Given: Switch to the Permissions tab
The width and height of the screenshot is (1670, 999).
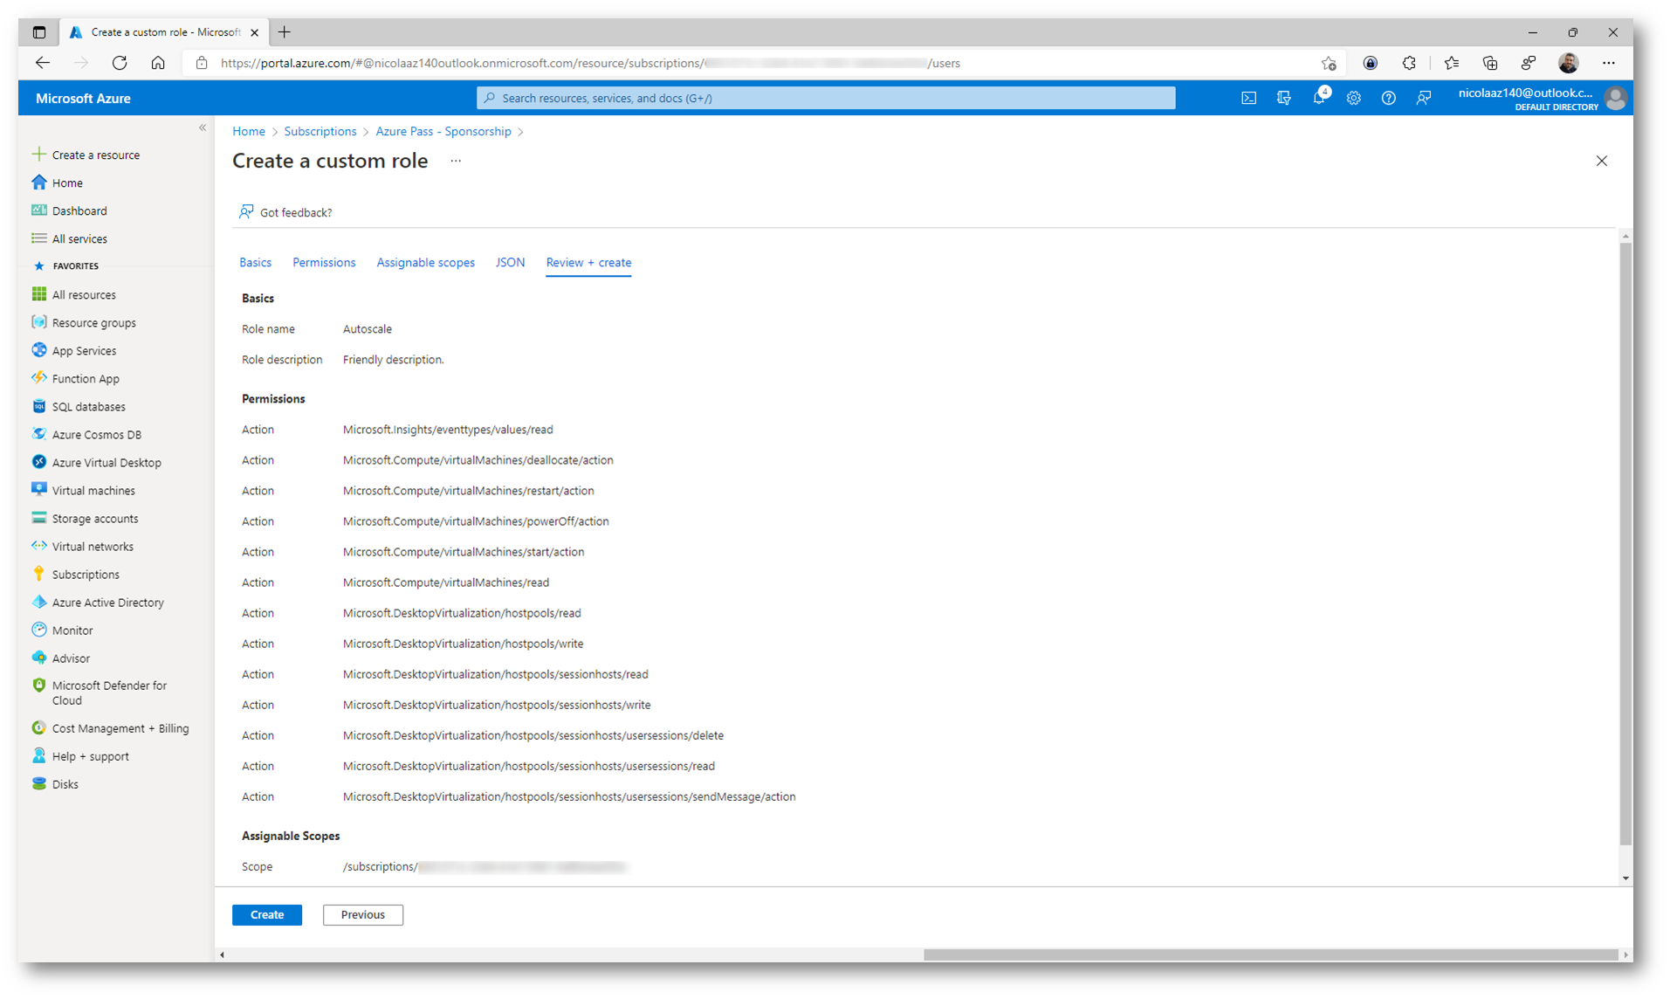Looking at the screenshot, I should [x=324, y=262].
